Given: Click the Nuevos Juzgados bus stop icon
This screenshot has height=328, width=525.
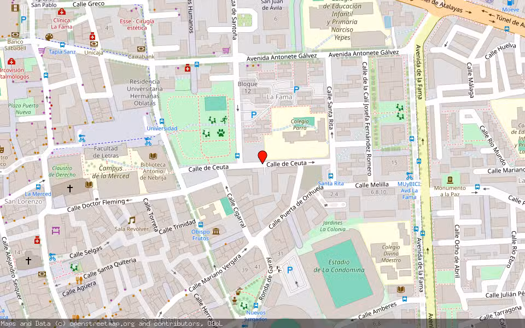Looking at the screenshot, I should pos(256,305).
